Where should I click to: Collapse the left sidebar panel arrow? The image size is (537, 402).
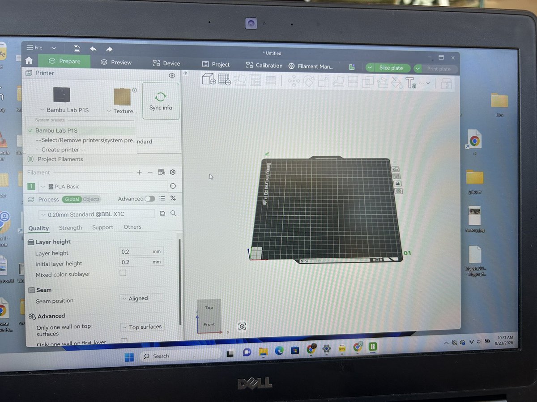click(185, 73)
